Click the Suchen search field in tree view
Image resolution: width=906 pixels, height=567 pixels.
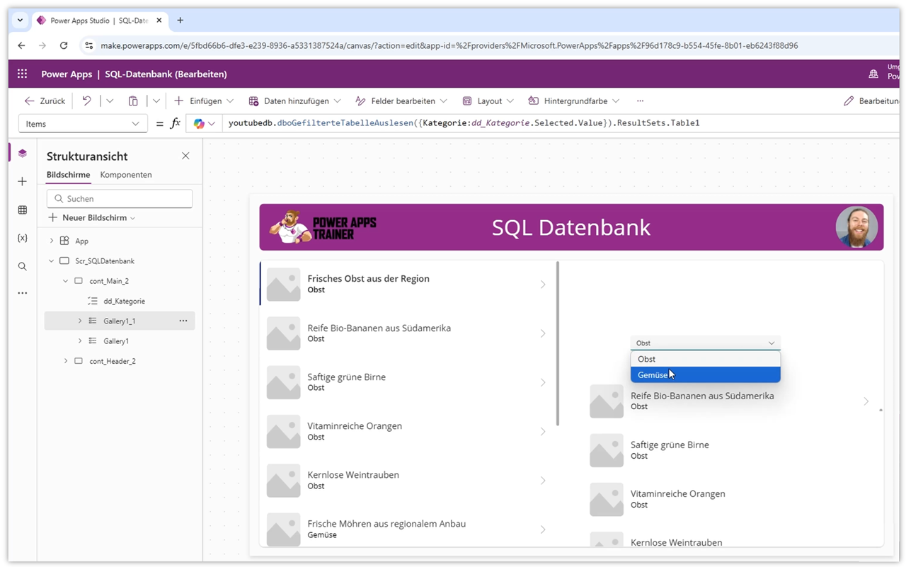(120, 199)
